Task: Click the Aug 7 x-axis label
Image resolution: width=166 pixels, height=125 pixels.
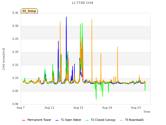Action: 20,108
